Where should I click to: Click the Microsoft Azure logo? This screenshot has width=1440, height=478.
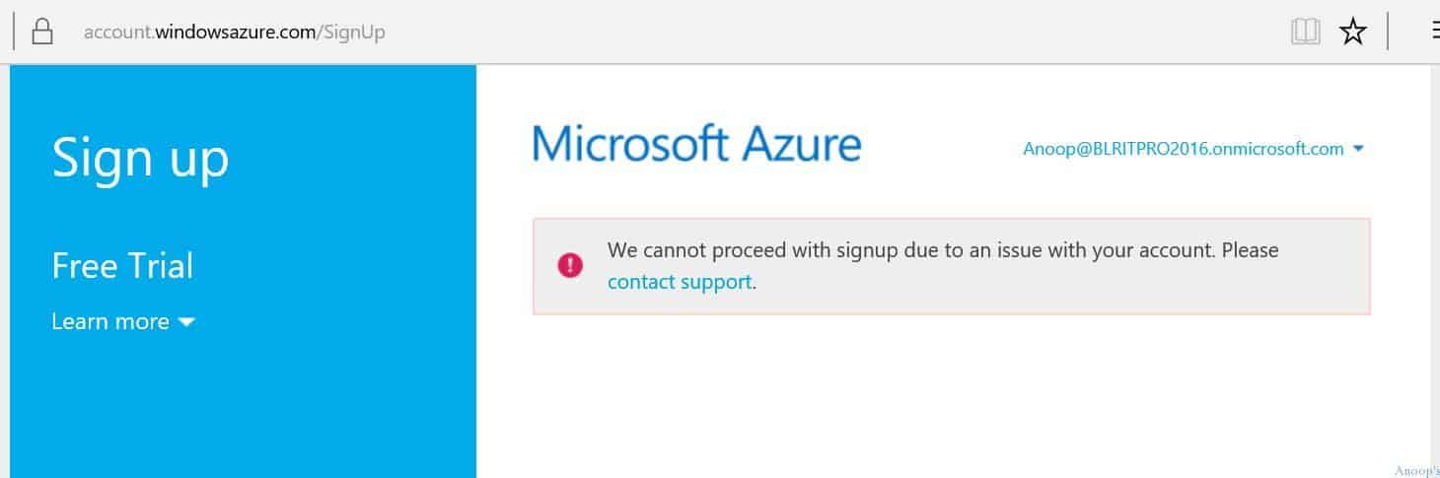pos(696,144)
